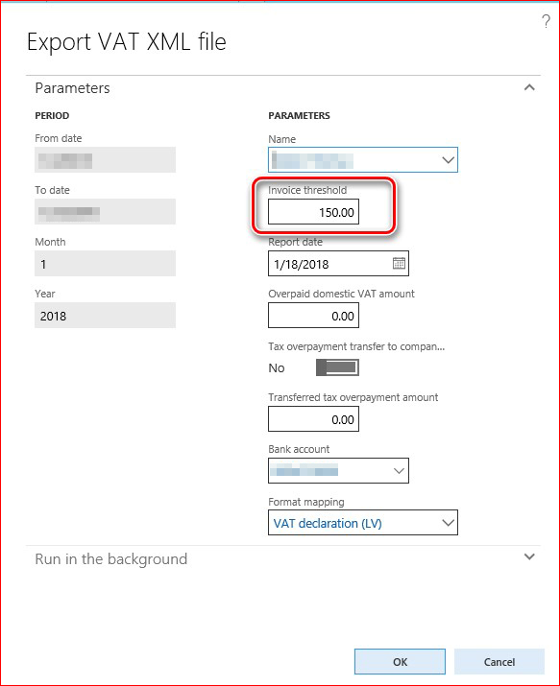This screenshot has height=686, width=560.
Task: Toggle Tax overpayment transfer to company switch
Action: coord(337,367)
